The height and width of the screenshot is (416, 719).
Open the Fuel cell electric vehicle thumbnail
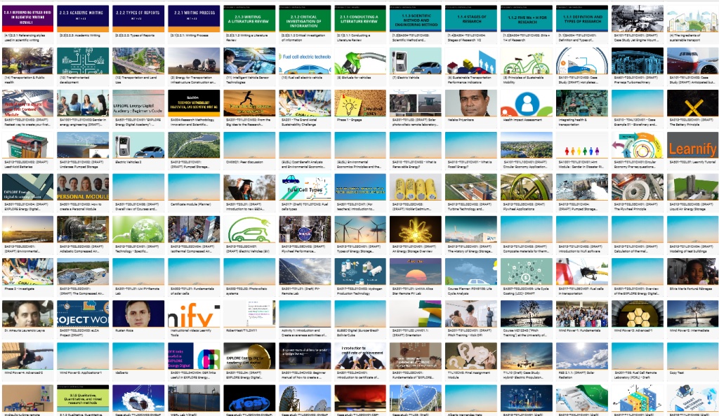tap(303, 61)
